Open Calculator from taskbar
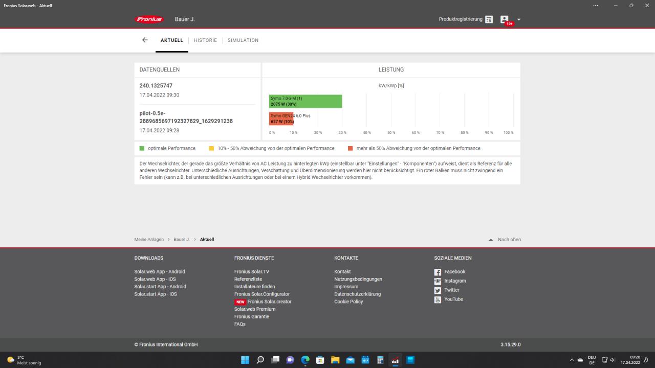 pos(380,360)
